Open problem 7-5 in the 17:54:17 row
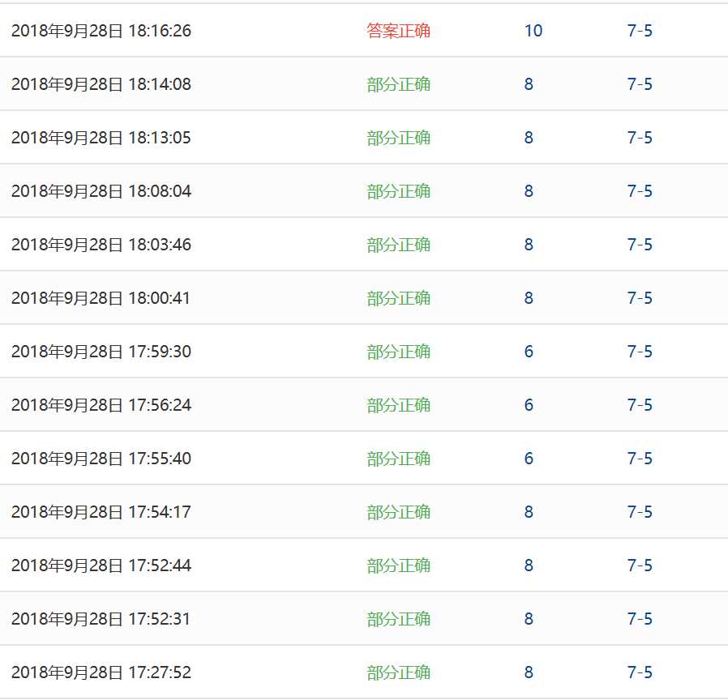The width and height of the screenshot is (728, 700). [640, 512]
